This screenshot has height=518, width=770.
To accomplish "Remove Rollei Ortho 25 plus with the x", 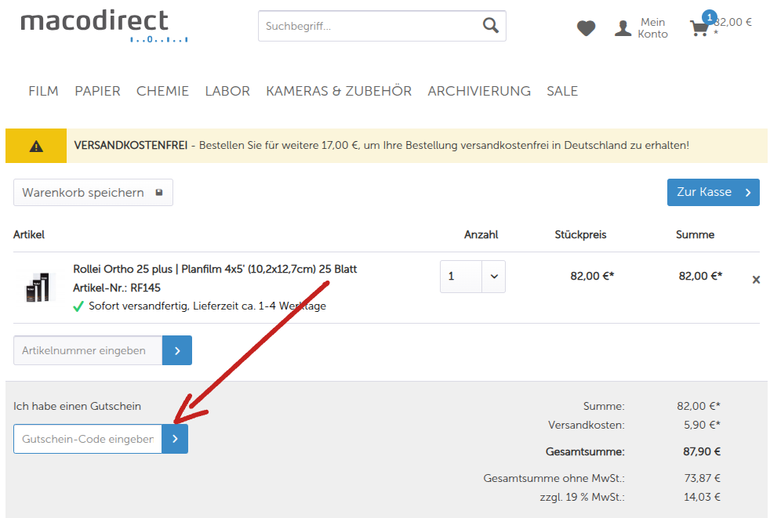I will pos(755,279).
